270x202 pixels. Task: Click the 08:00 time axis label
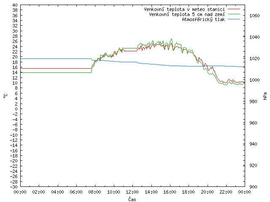point(95,192)
